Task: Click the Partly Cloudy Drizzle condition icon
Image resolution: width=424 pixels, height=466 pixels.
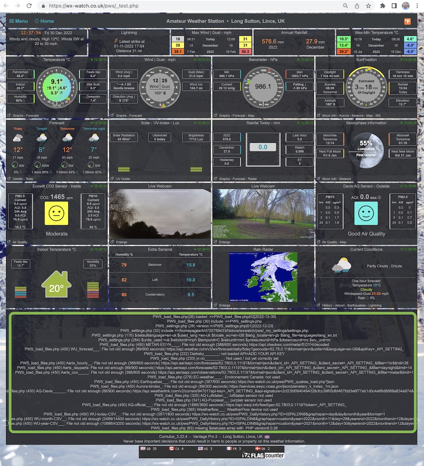Action: pos(342,265)
